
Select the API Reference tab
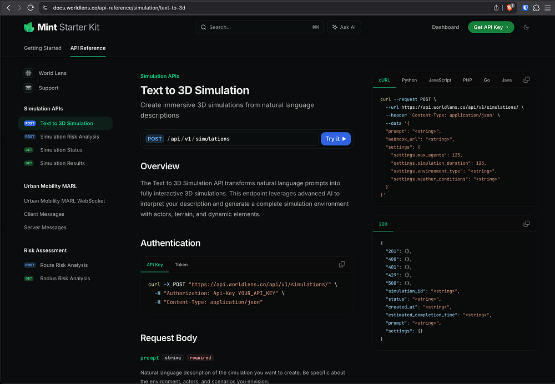[x=88, y=48]
